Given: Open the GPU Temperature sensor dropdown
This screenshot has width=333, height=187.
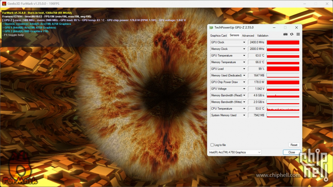Looking at the screenshot, I should pyautogui.click(x=244, y=55).
